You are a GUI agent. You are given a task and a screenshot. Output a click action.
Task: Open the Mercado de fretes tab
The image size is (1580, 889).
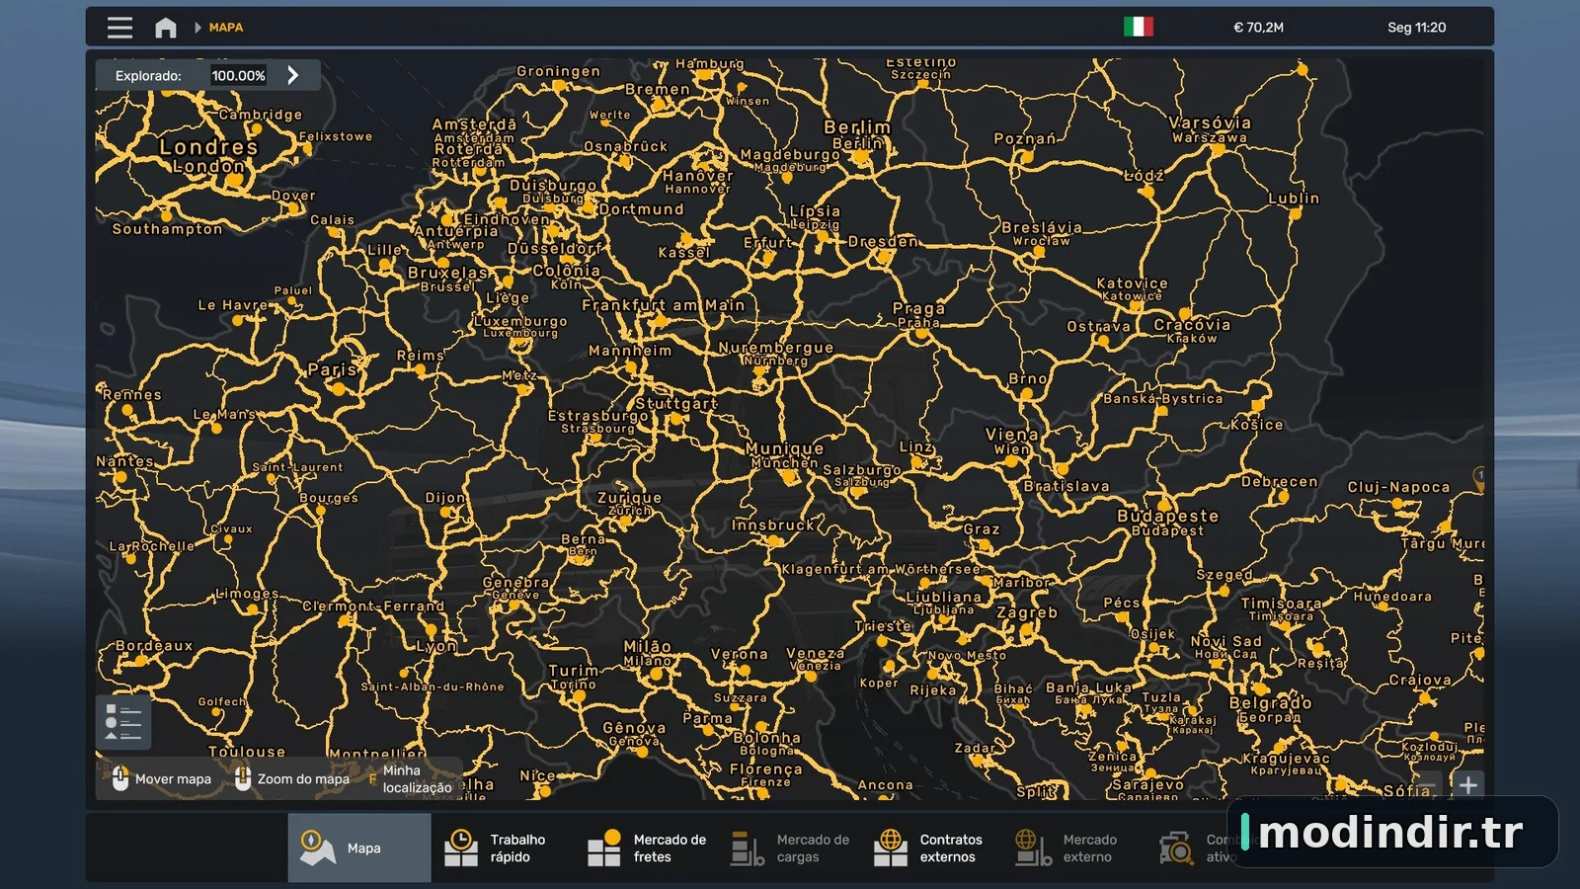pos(646,848)
